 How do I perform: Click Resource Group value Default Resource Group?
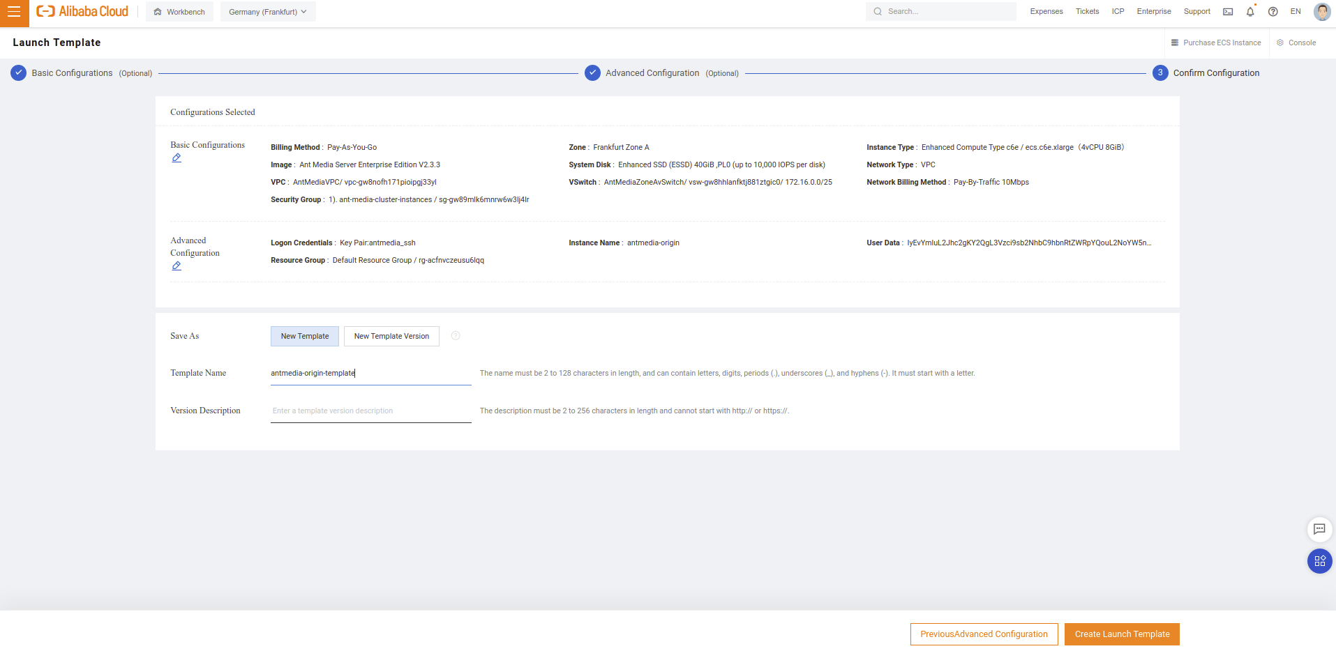click(408, 261)
